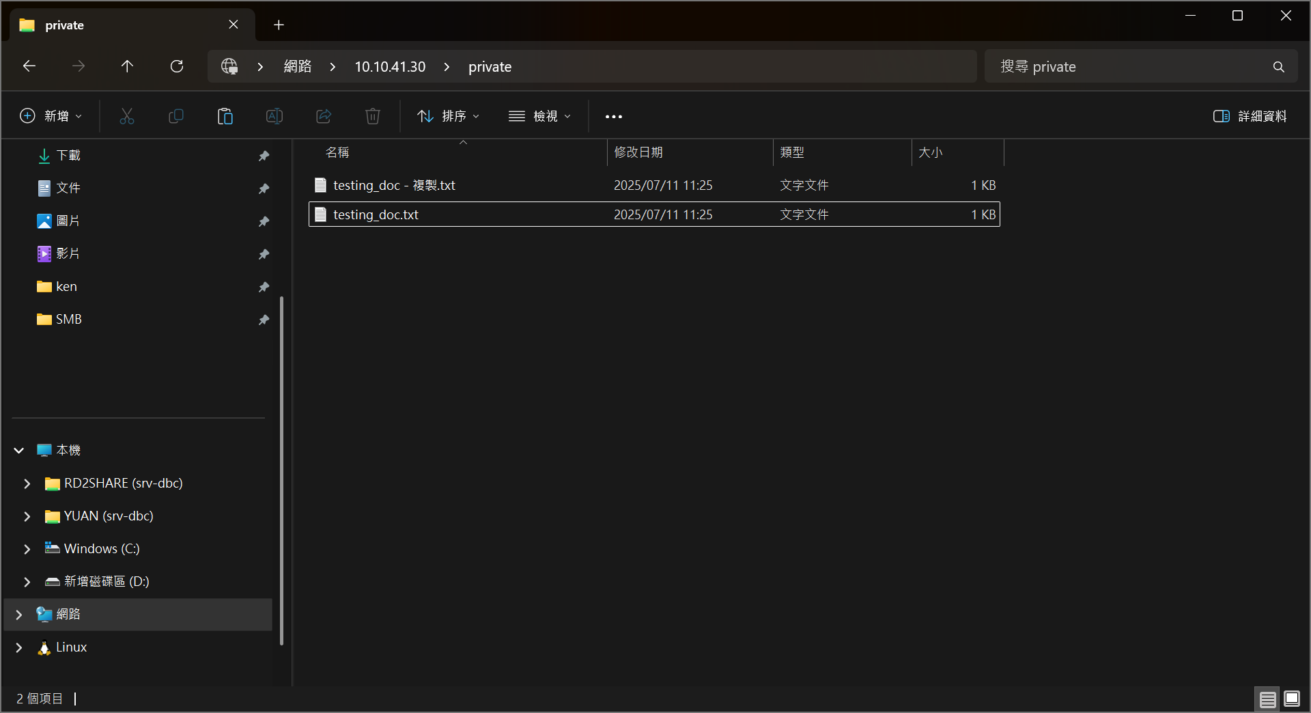Click the Paste clipboard icon

click(x=225, y=116)
